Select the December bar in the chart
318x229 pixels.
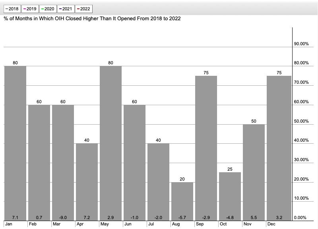(x=279, y=148)
